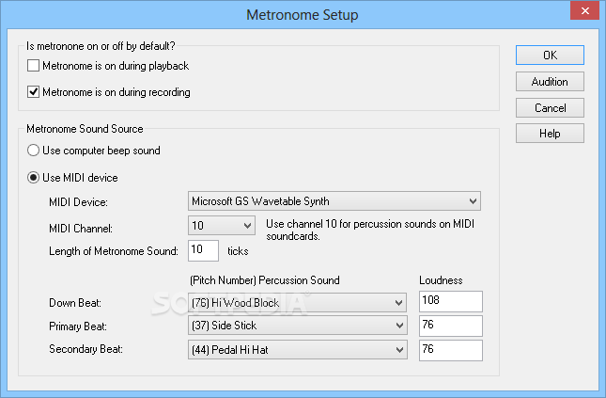Select Use computer beep sound option
This screenshot has height=398, width=606.
[x=33, y=151]
